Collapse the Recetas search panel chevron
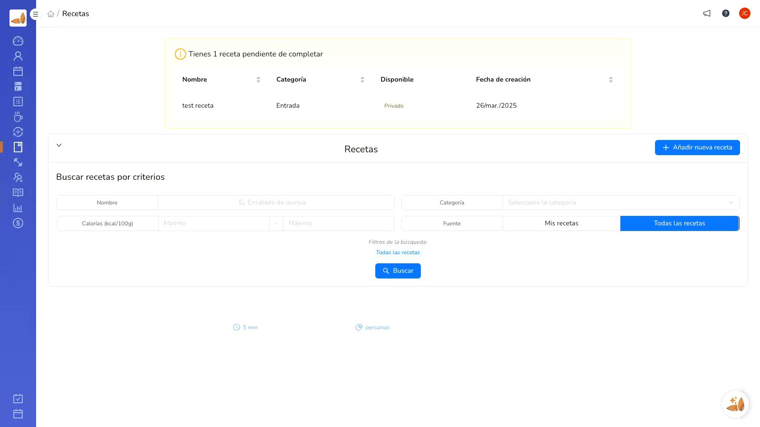760x427 pixels. click(59, 145)
